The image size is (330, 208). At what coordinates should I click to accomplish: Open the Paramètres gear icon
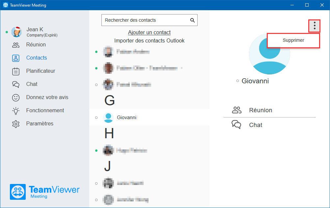pyautogui.click(x=16, y=124)
